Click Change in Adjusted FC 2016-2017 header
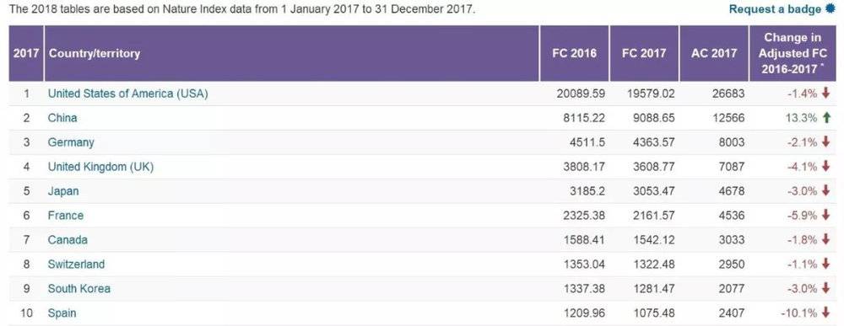Screen dimensions: 844x326 coord(793,53)
